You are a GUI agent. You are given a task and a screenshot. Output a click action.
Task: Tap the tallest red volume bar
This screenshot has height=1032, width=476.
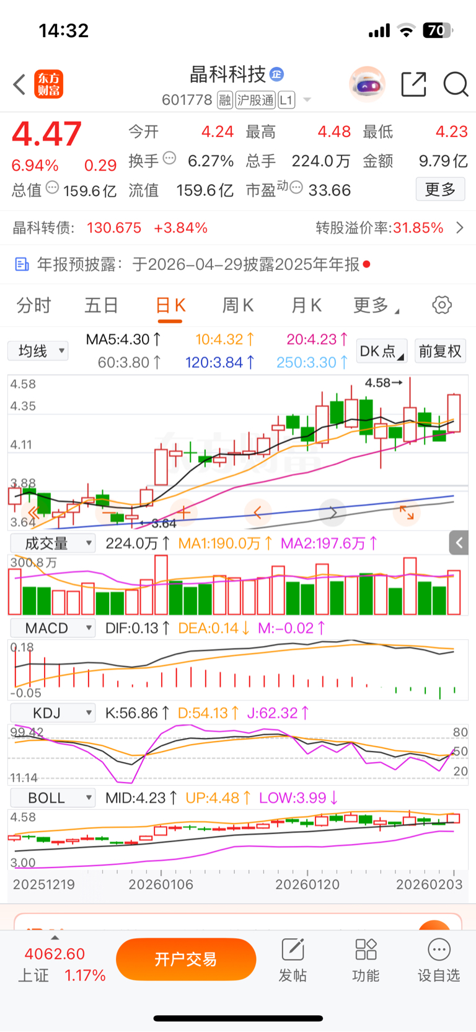[x=161, y=585]
